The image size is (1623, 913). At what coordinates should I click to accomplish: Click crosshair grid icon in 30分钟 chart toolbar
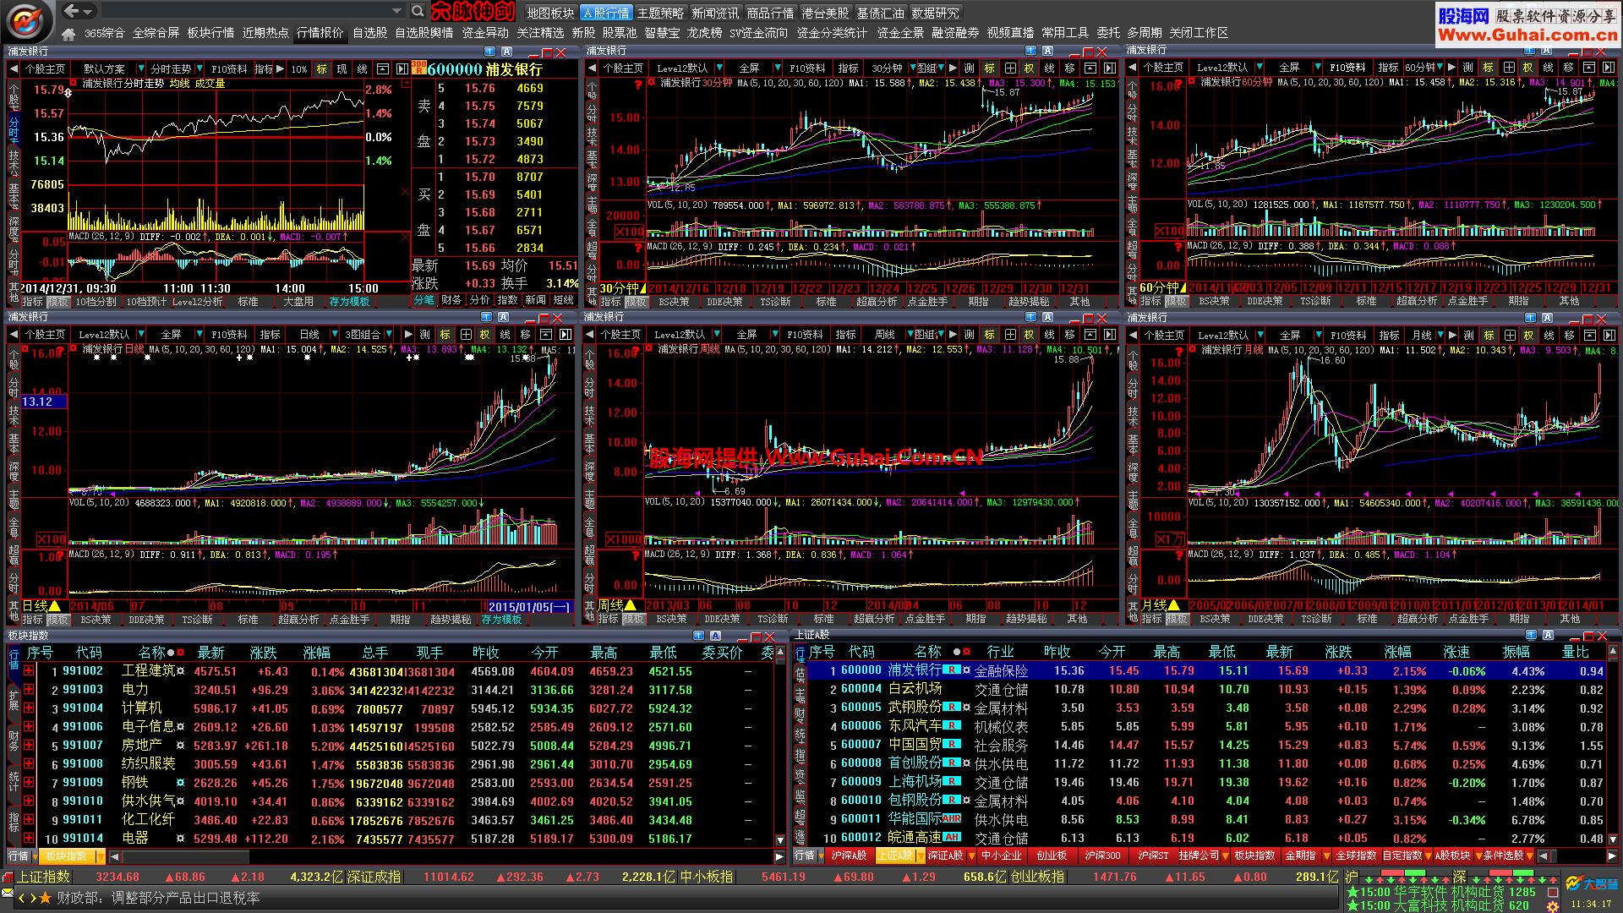(x=1009, y=68)
